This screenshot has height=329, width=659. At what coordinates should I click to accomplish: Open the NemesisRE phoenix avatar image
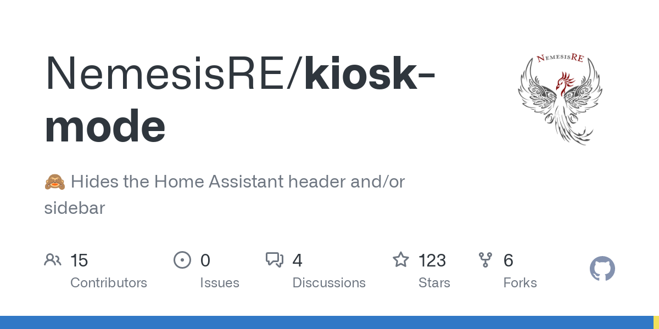click(x=560, y=99)
